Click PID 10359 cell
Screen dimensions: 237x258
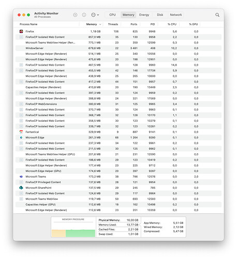pyautogui.click(x=151, y=210)
